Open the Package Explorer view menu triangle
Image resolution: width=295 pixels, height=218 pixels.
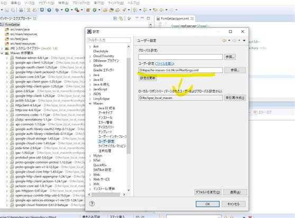click(x=137, y=18)
